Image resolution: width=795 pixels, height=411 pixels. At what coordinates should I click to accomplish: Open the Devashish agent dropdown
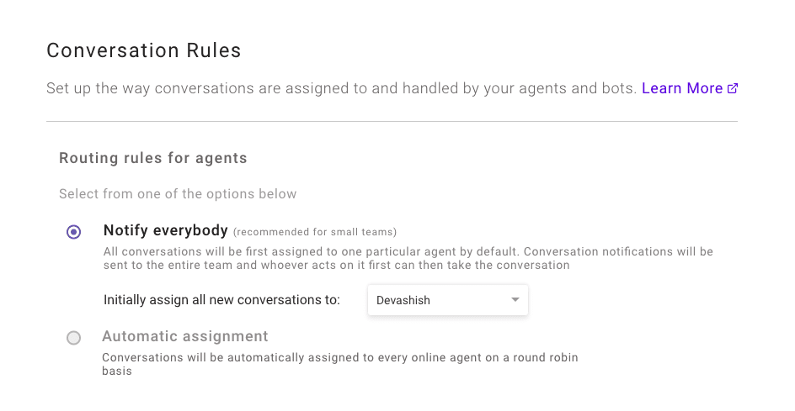point(448,300)
